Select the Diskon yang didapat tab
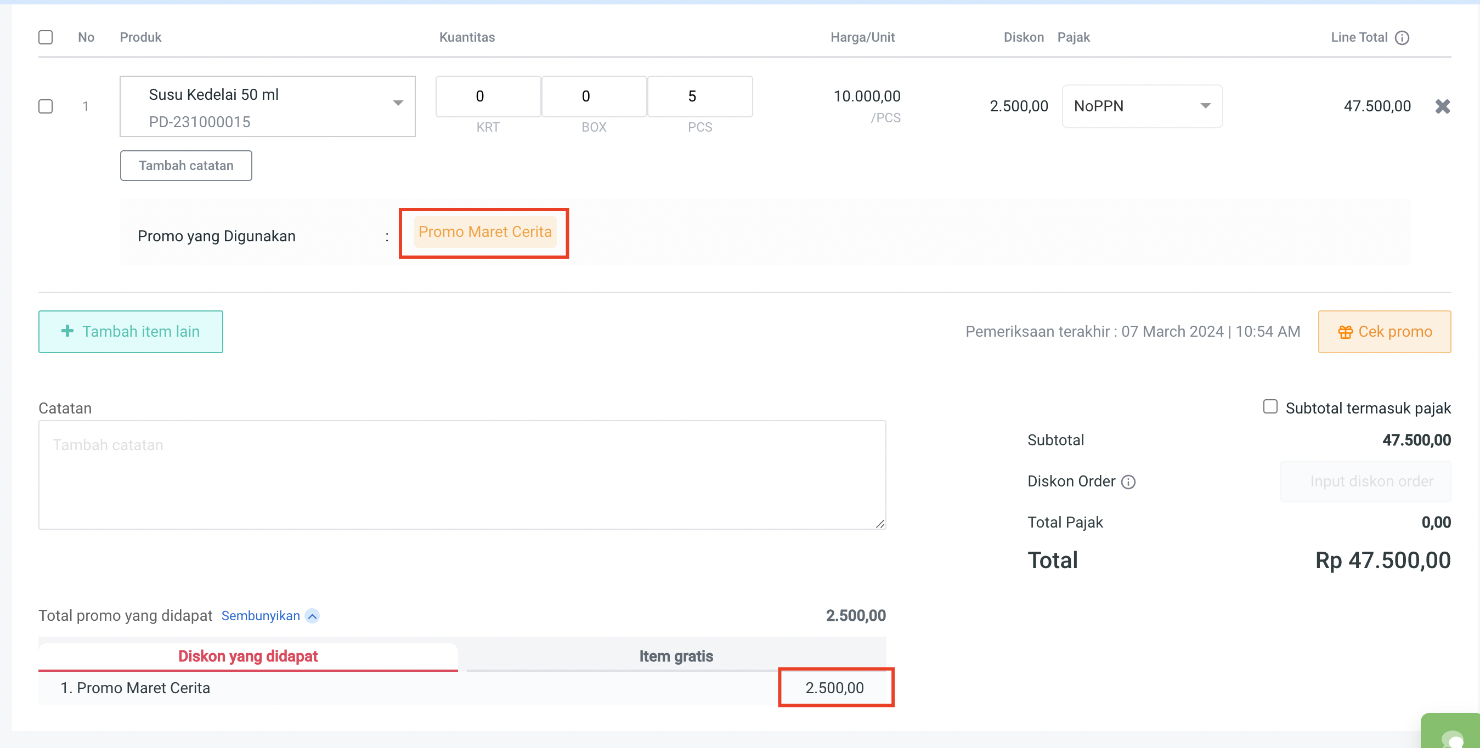Screen dimensions: 1480x748 tap(247, 656)
